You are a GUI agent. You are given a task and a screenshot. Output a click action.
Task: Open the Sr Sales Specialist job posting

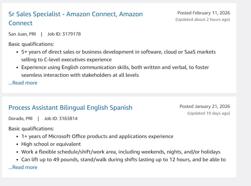pyautogui.click(x=75, y=14)
